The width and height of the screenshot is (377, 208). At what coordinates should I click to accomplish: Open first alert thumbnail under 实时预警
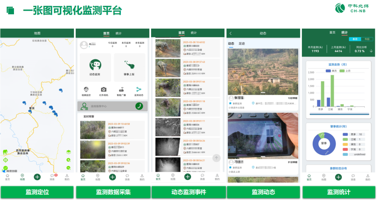(93, 130)
